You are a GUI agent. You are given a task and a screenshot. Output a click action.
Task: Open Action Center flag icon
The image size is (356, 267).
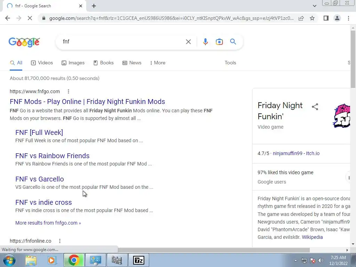coord(313,260)
